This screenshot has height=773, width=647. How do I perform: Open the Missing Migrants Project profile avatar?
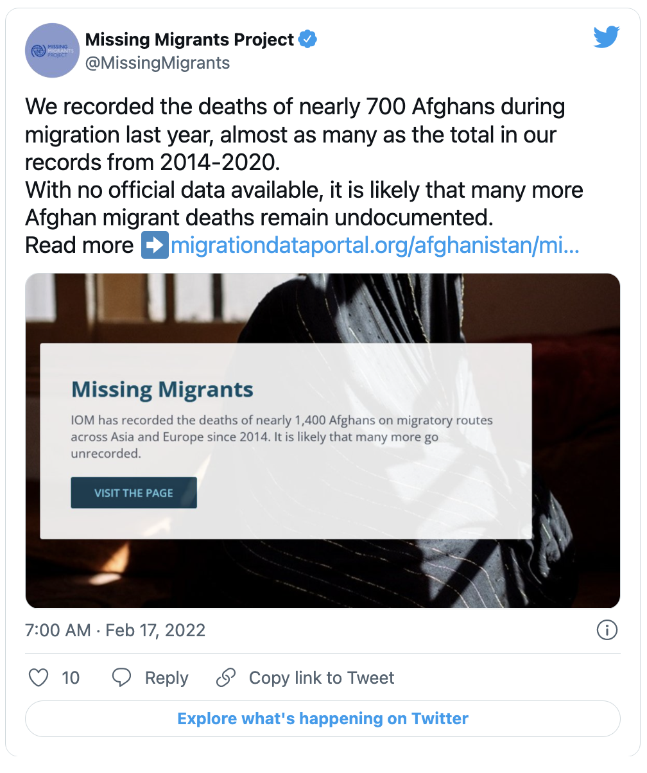click(x=52, y=51)
